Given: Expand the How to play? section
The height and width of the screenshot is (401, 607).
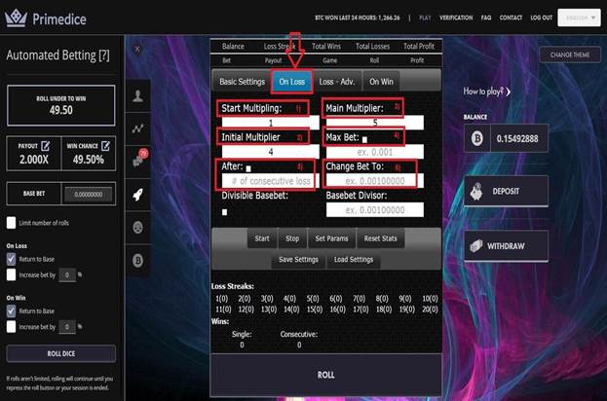Looking at the screenshot, I should pos(486,91).
